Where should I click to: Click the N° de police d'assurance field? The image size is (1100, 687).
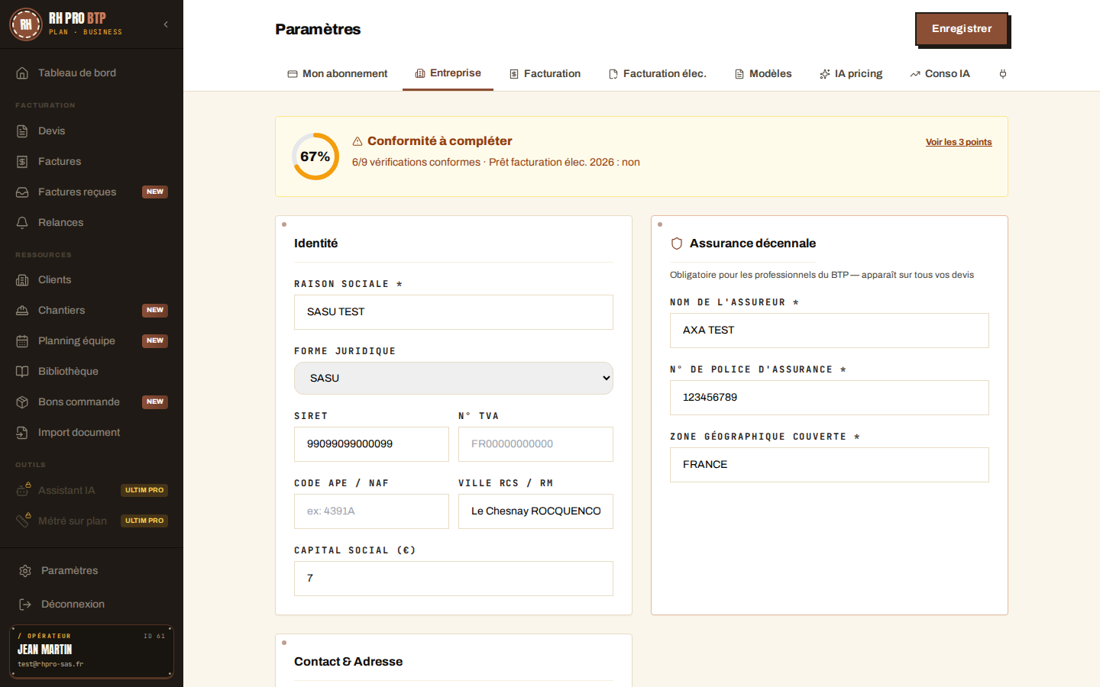click(830, 398)
